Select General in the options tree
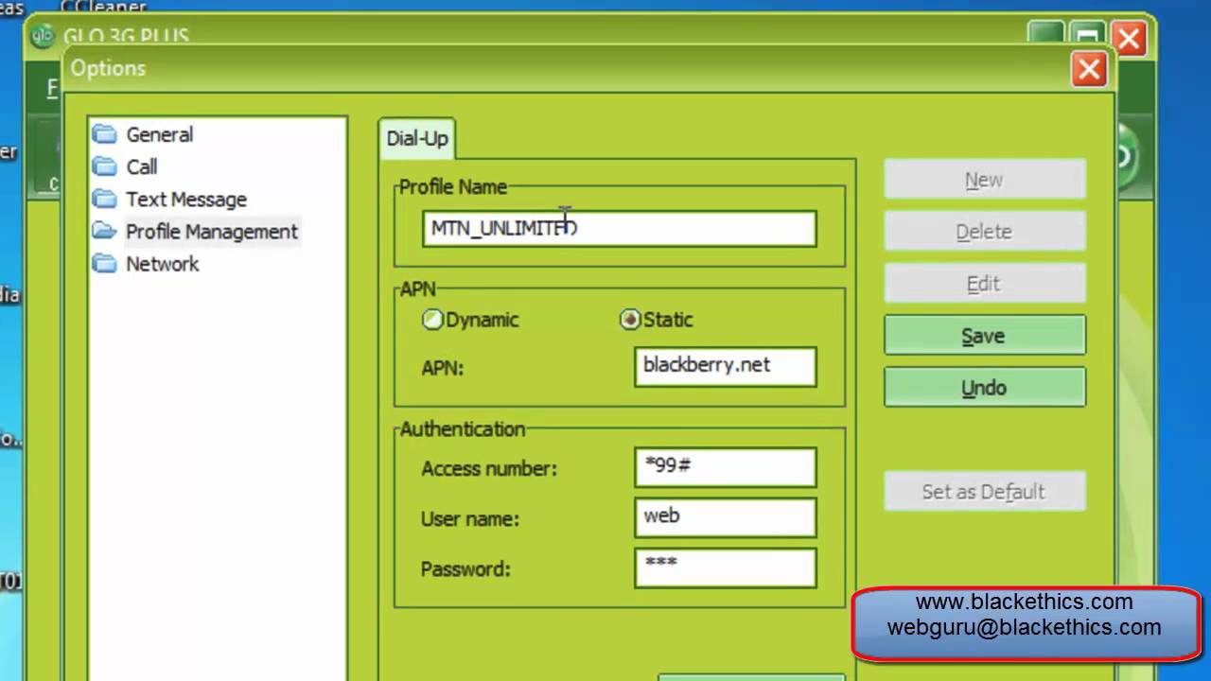 coord(160,134)
